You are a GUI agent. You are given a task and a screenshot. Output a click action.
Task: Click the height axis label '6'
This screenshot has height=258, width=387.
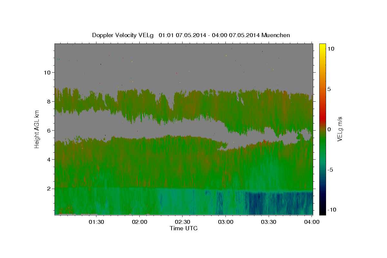[x=49, y=130]
